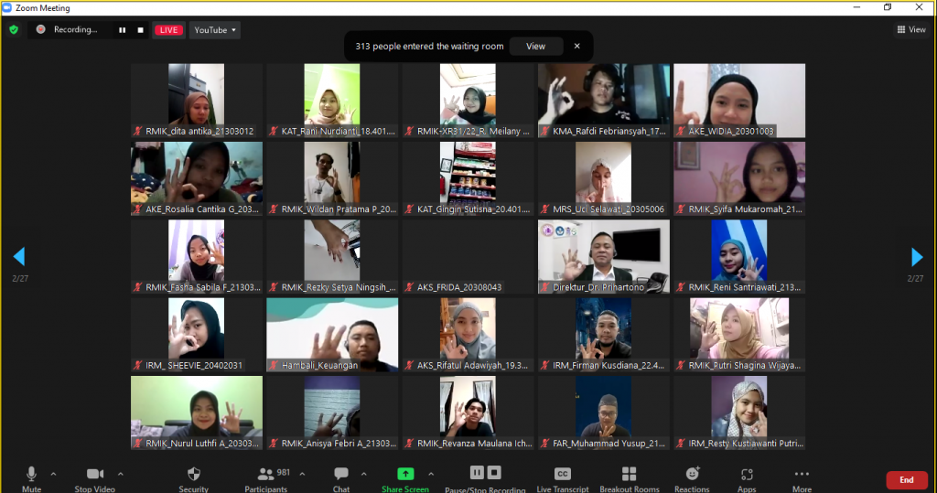
Task: Select Hambali_Keuangan video tile
Action: (x=332, y=336)
